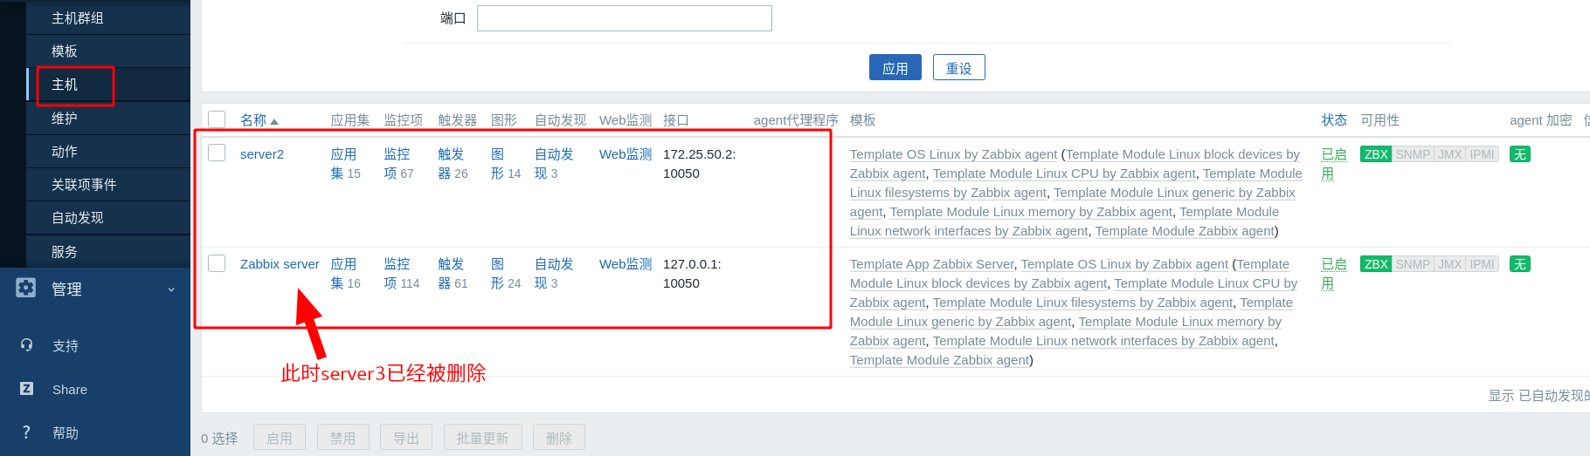Click the 禁用 bulk button

pyautogui.click(x=343, y=438)
